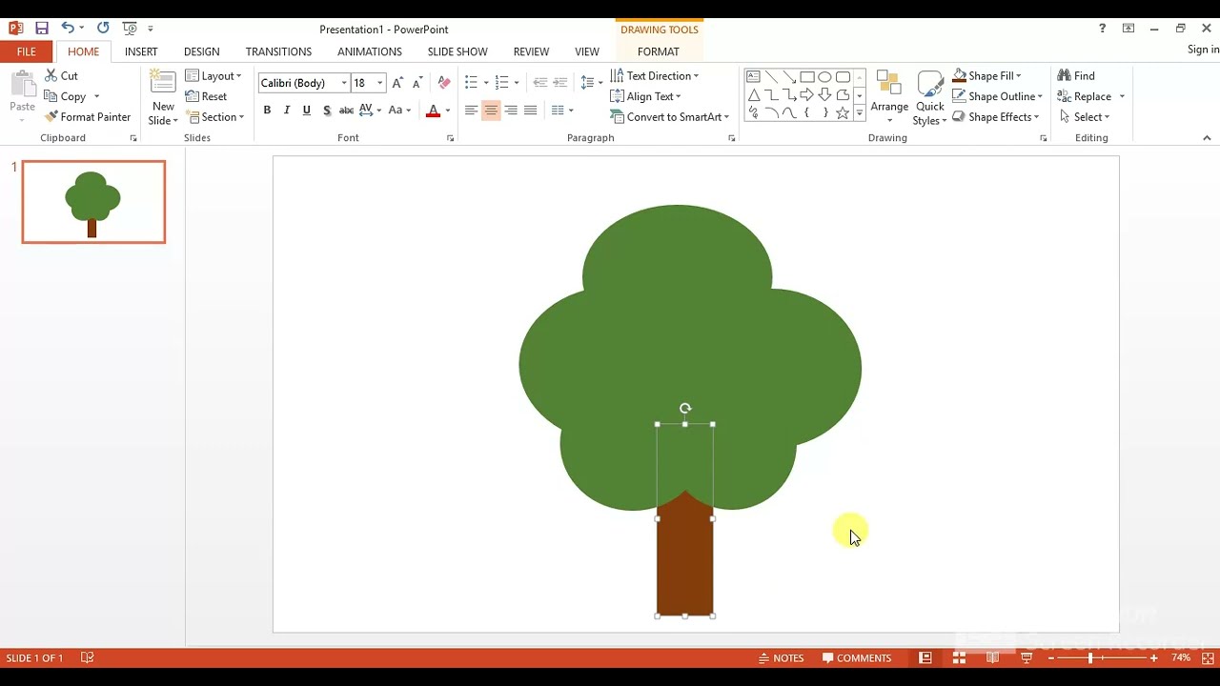Click the New Slide button

click(163, 97)
